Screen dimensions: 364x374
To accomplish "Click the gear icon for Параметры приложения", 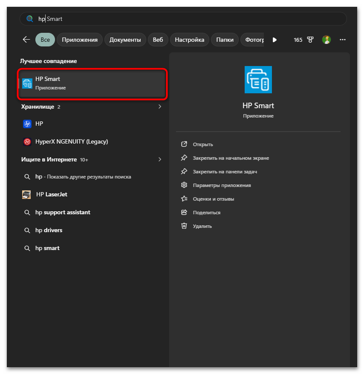I will click(x=184, y=185).
